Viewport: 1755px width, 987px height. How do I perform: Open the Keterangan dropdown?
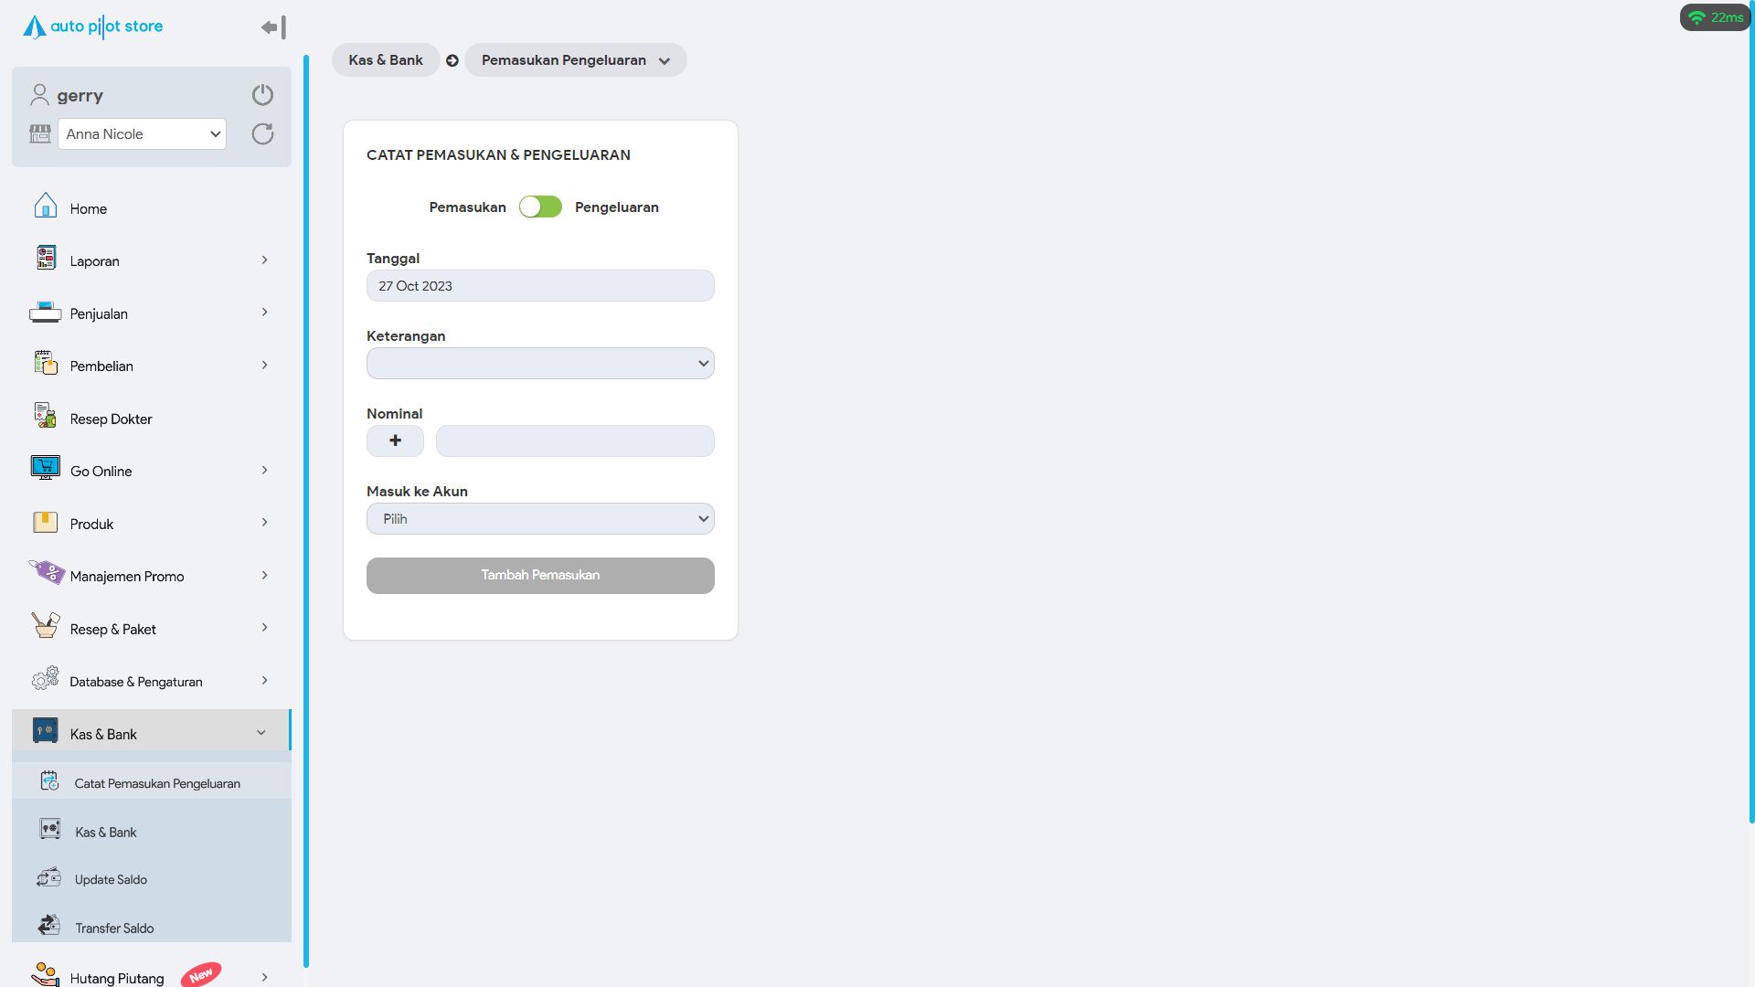click(540, 364)
